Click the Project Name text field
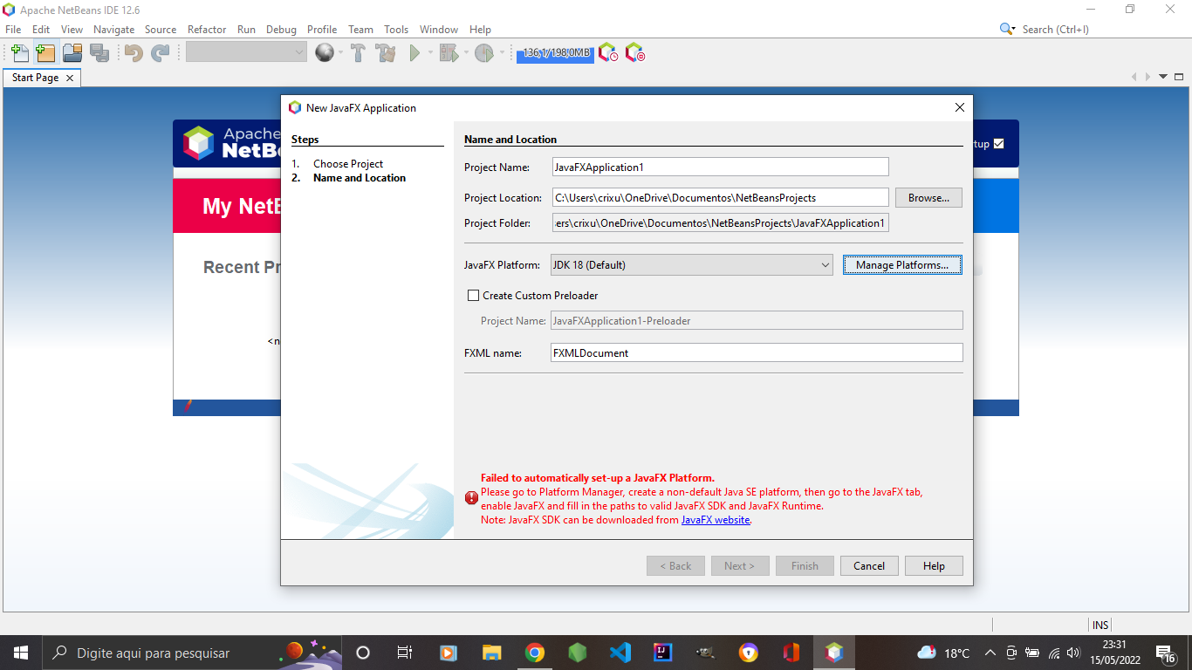Image resolution: width=1192 pixels, height=670 pixels. [720, 167]
